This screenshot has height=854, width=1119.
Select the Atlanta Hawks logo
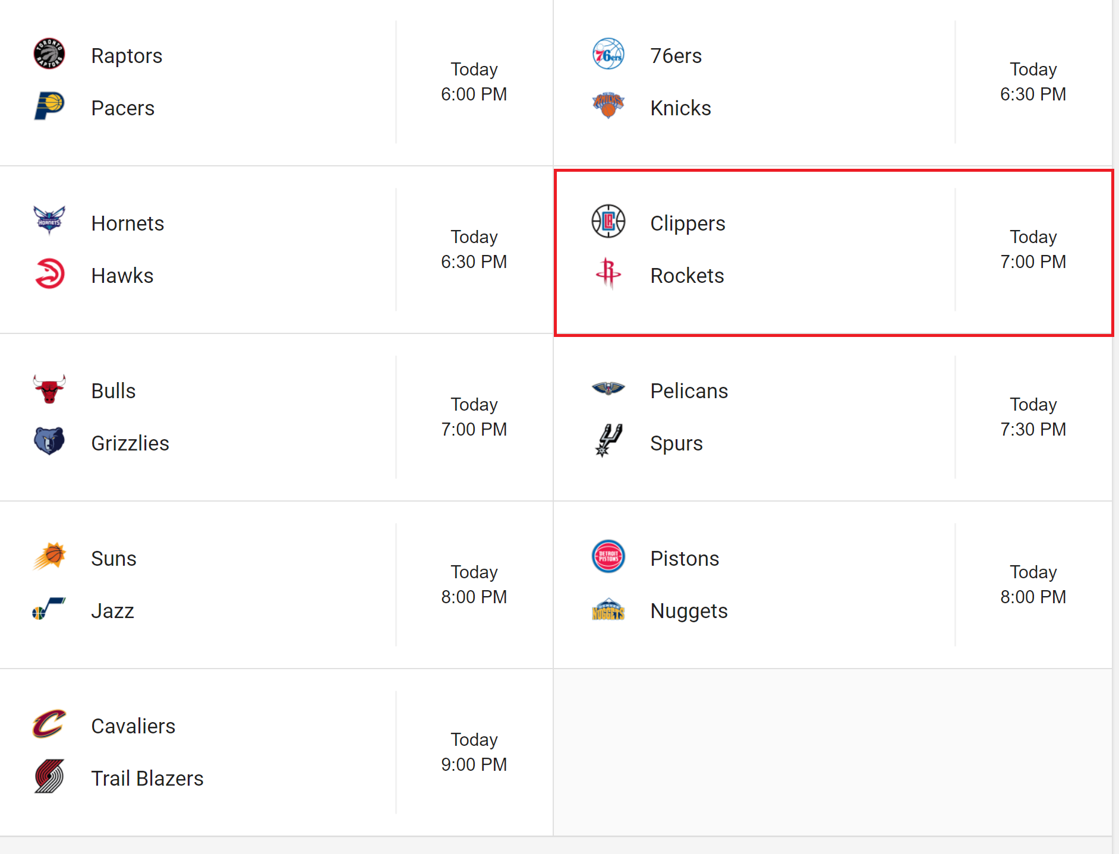[x=49, y=273]
